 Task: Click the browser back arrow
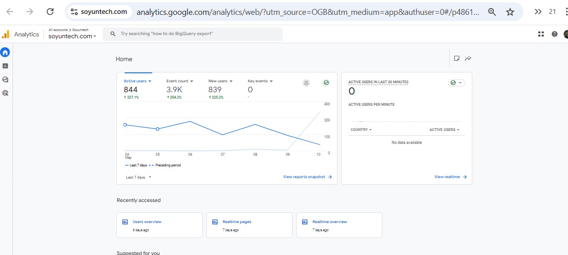pyautogui.click(x=10, y=12)
